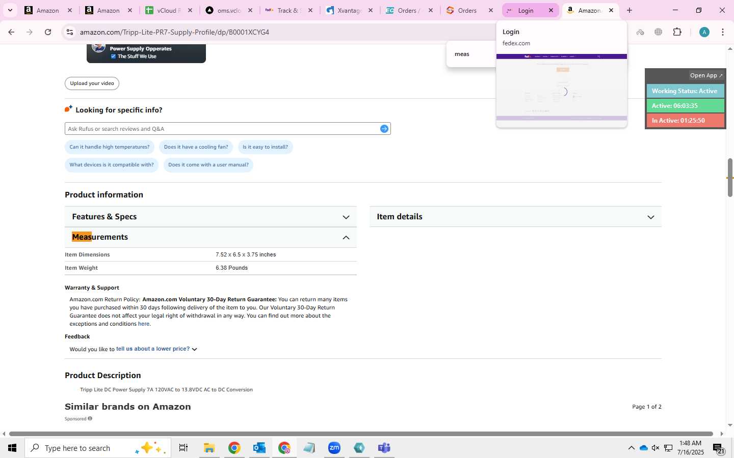
Task: Open Outlook from the taskbar
Action: (x=259, y=448)
